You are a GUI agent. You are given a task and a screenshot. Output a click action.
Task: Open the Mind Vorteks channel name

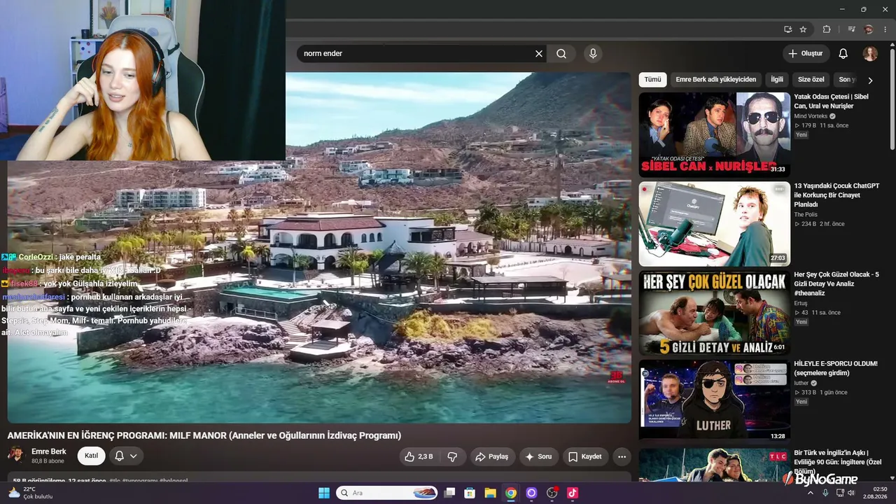tap(811, 116)
